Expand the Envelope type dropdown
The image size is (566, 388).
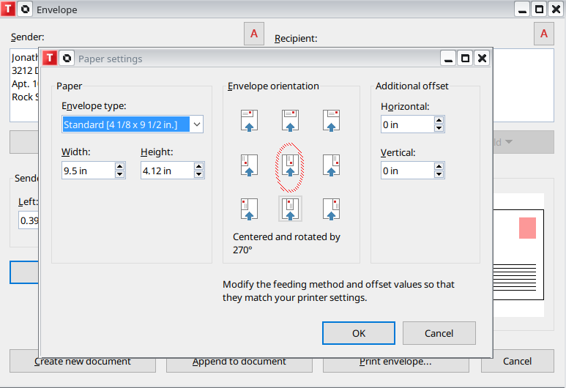196,124
